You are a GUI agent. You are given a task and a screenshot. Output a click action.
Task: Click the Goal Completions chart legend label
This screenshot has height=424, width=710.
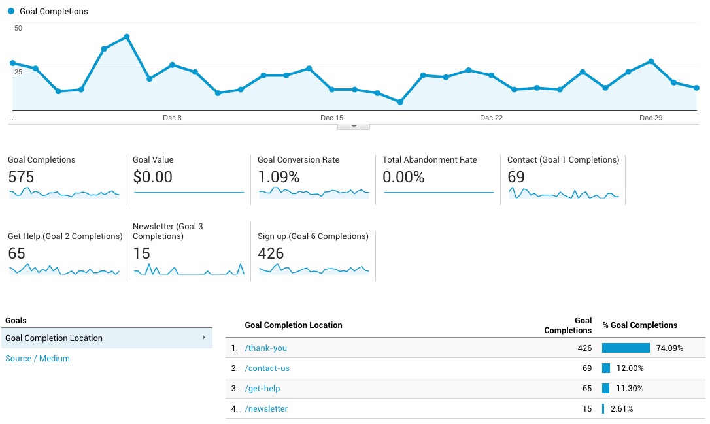tap(54, 11)
